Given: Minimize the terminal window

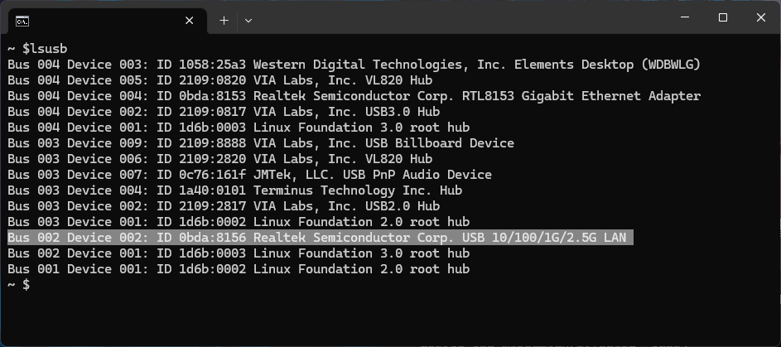Looking at the screenshot, I should pos(685,17).
